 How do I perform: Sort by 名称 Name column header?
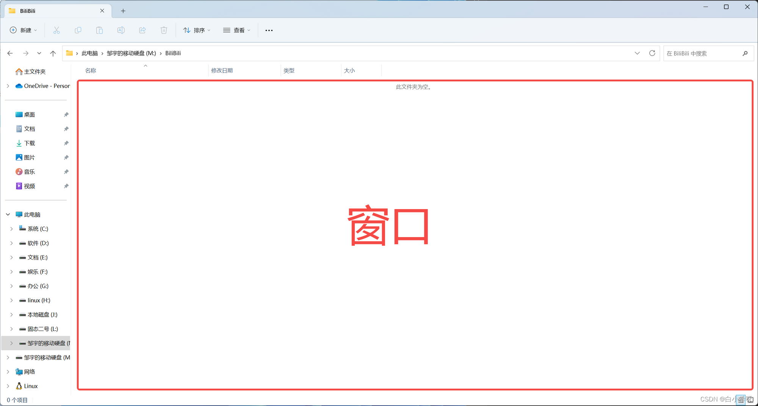[x=91, y=70]
